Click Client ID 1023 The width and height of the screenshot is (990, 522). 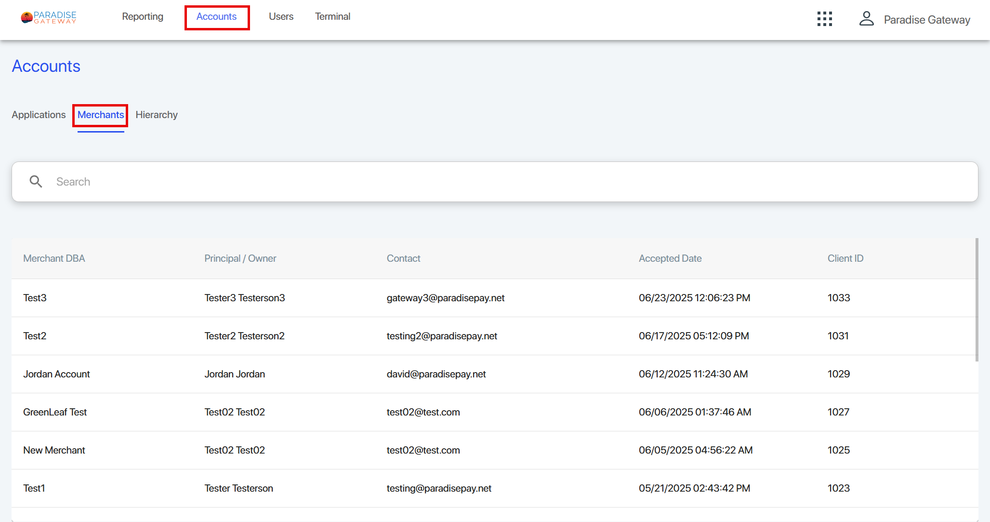coord(839,488)
